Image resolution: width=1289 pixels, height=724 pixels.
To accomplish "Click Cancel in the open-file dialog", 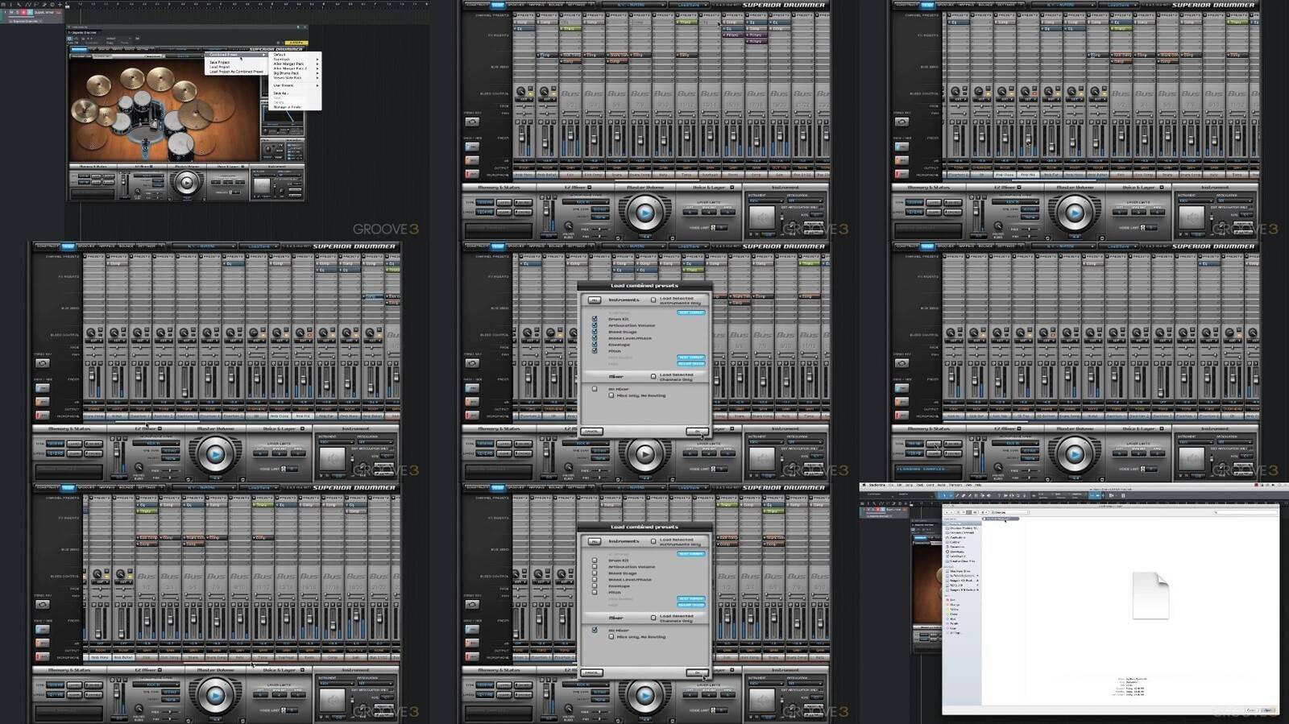I will (x=1251, y=710).
